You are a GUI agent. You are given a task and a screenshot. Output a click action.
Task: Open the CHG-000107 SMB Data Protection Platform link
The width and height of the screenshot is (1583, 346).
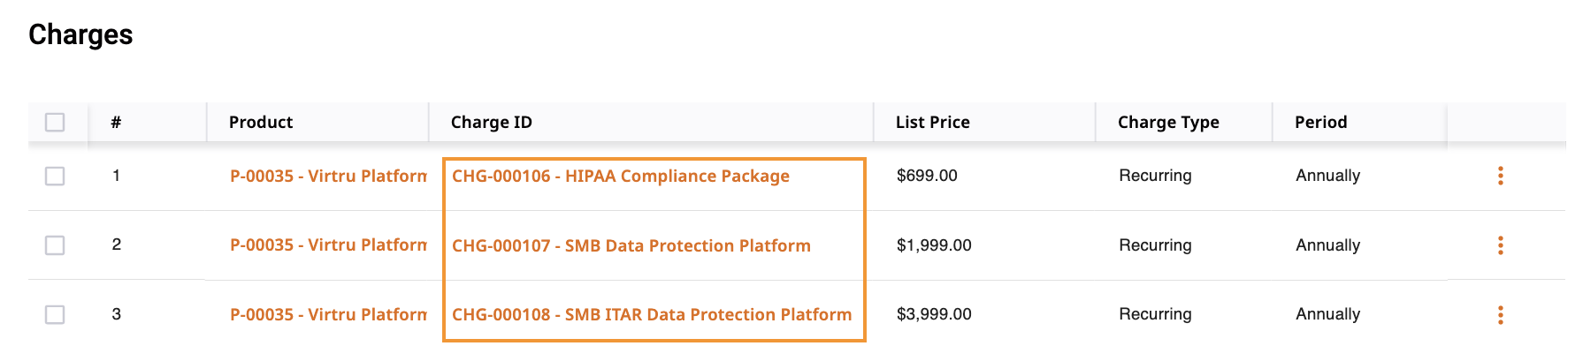(631, 245)
